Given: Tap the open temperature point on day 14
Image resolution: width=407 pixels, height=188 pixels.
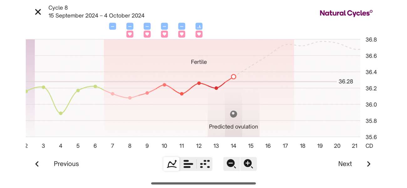Looking at the screenshot, I should click(x=234, y=76).
